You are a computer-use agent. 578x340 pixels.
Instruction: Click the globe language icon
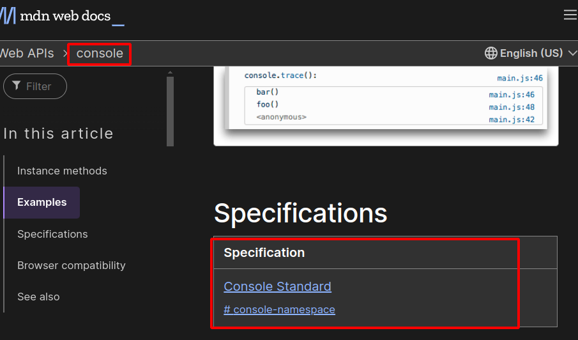491,53
